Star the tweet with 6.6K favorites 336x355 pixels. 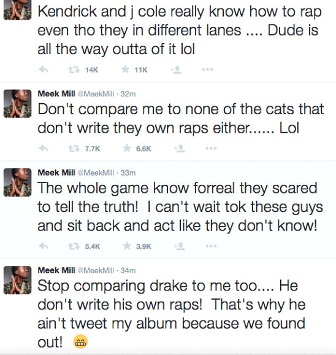[x=127, y=148]
